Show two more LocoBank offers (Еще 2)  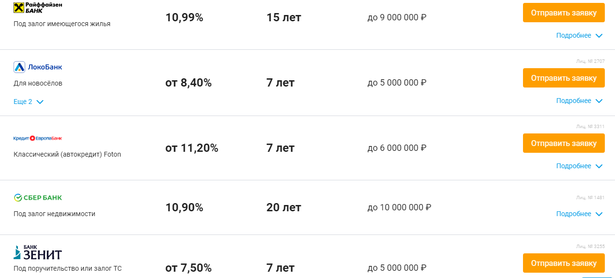[29, 102]
